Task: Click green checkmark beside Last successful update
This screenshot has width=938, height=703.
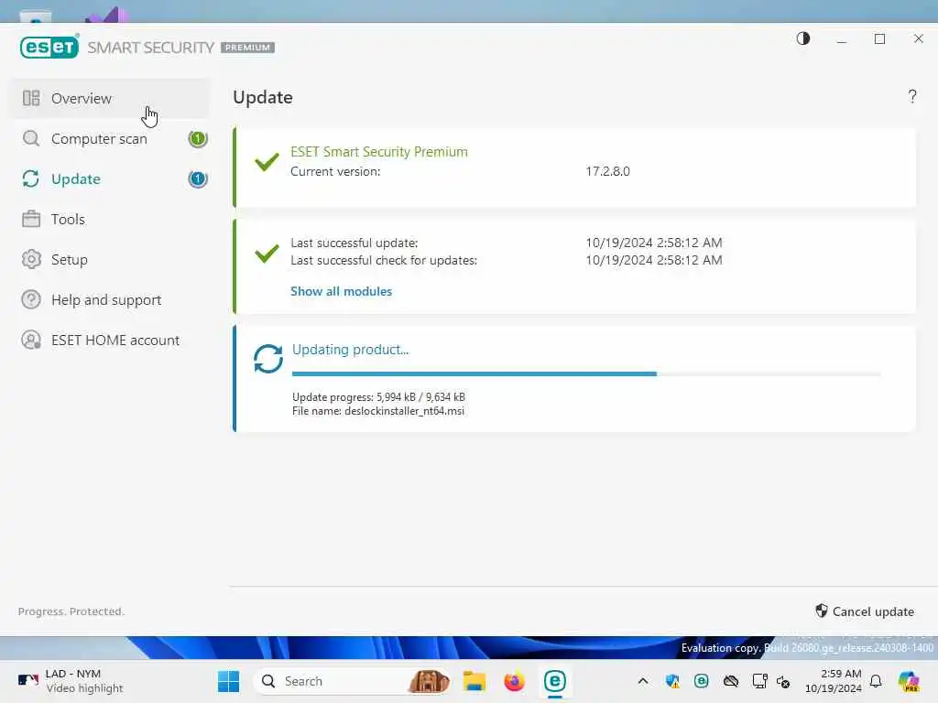Action: click(267, 254)
